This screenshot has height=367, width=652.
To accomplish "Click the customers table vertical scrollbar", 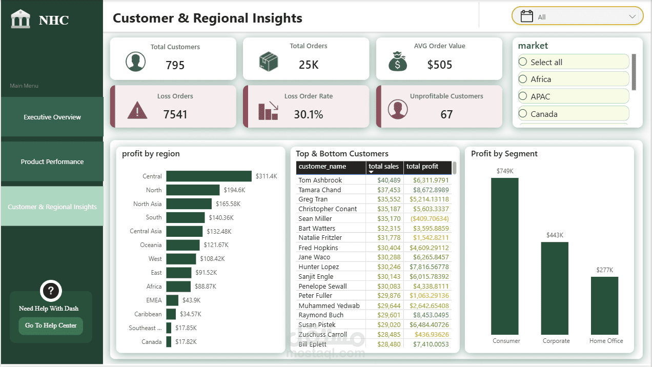I will (x=455, y=168).
